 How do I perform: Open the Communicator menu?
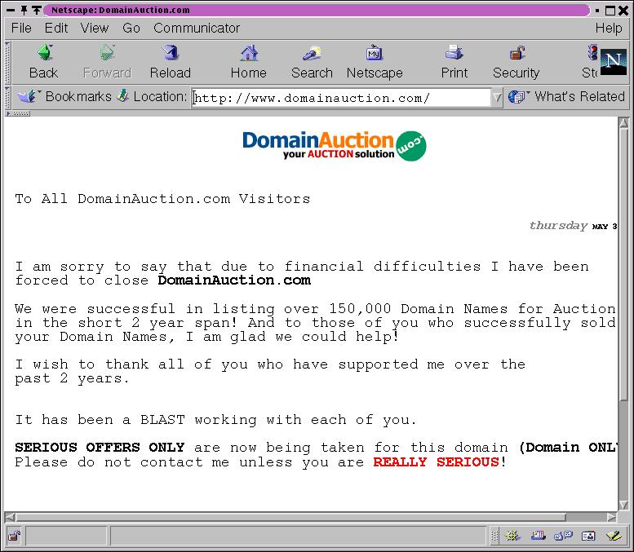(x=197, y=28)
